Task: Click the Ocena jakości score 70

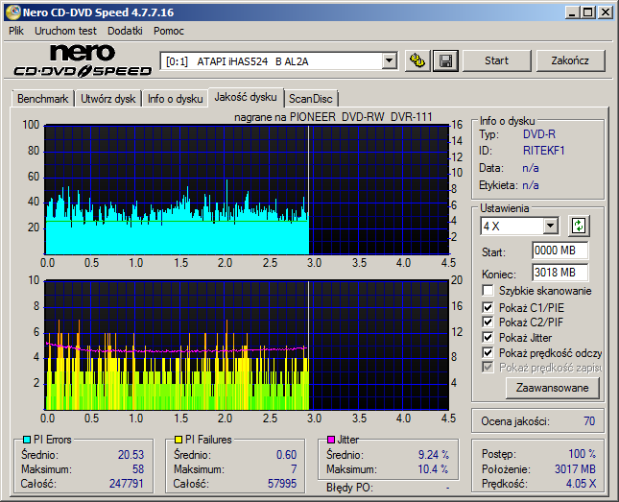Action: pyautogui.click(x=589, y=421)
